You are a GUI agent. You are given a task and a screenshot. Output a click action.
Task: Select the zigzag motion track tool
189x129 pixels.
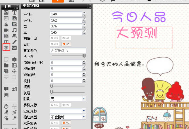[x=14, y=112]
